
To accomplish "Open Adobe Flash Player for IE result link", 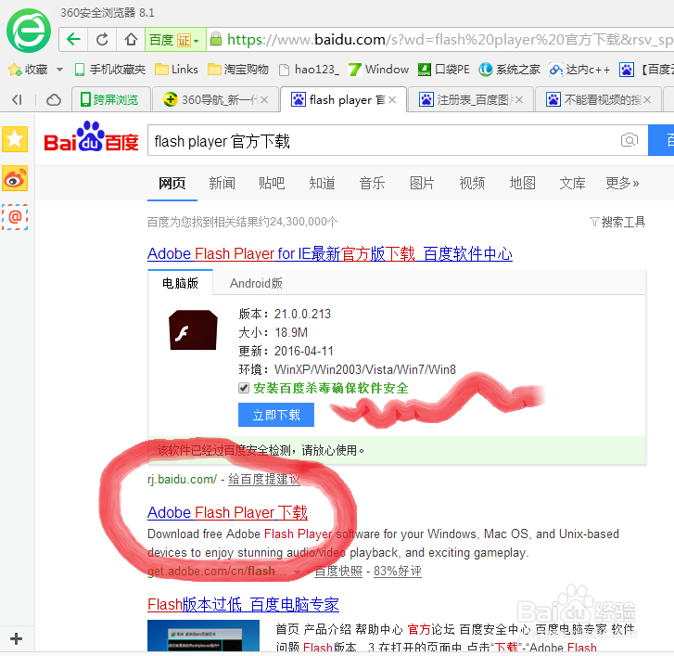I will tap(330, 254).
